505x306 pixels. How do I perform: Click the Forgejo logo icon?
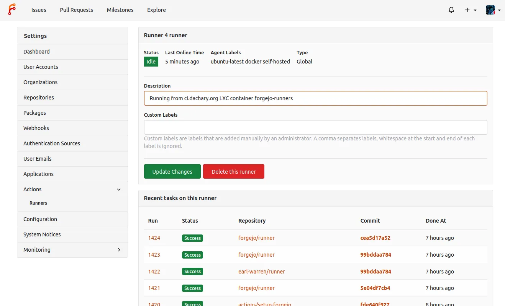[12, 10]
